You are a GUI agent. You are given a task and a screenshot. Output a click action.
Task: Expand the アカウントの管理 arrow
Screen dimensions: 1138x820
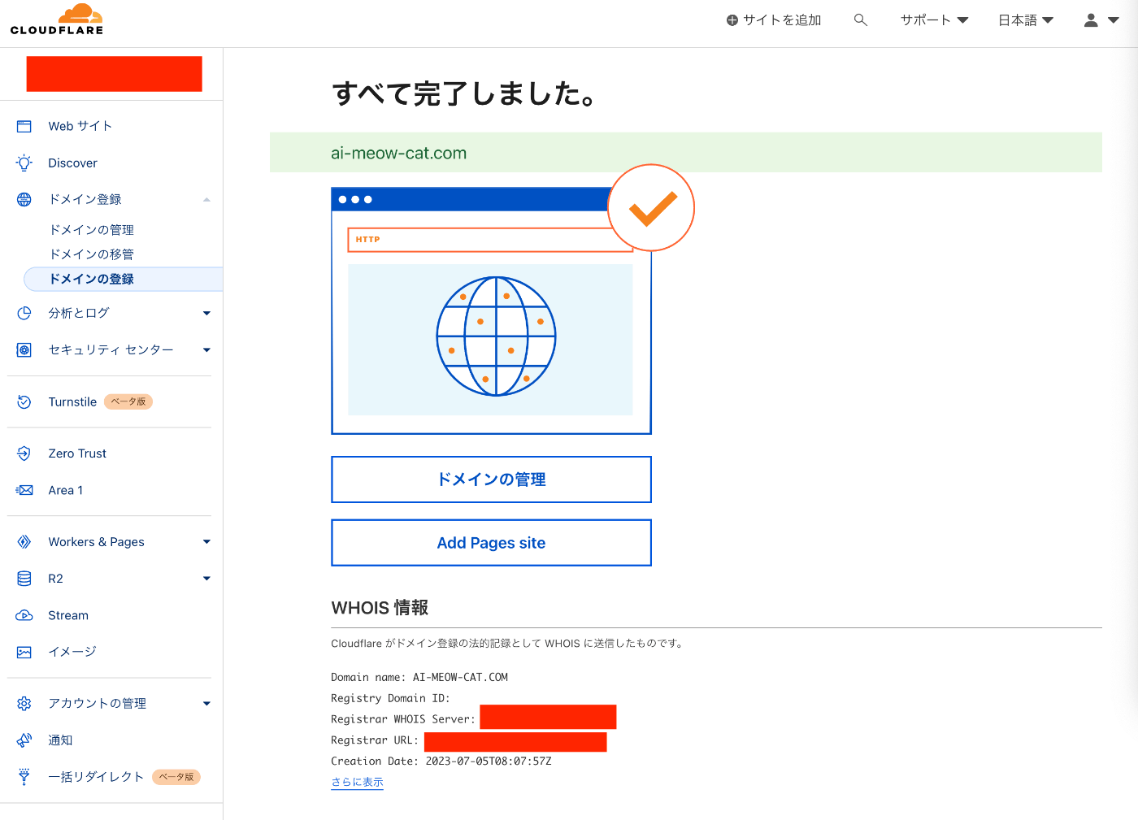[x=206, y=704]
